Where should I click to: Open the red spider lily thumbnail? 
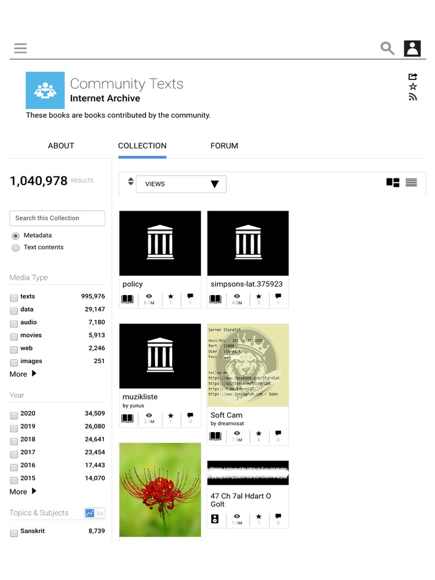(x=160, y=490)
